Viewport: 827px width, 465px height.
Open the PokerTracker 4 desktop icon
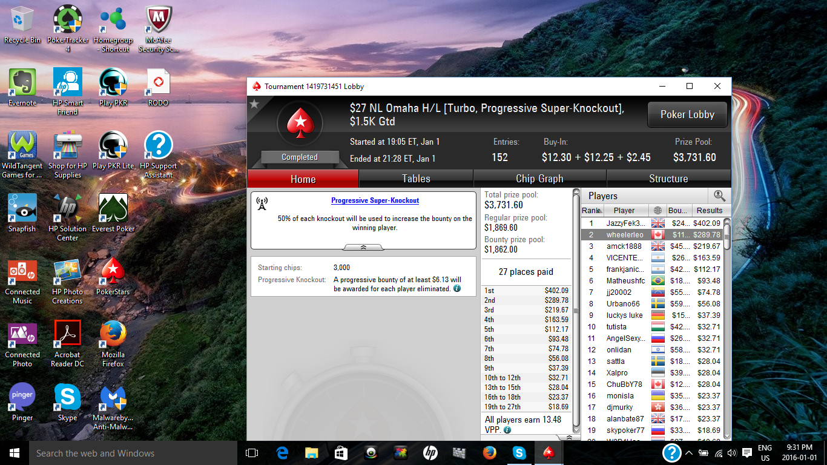68,29
